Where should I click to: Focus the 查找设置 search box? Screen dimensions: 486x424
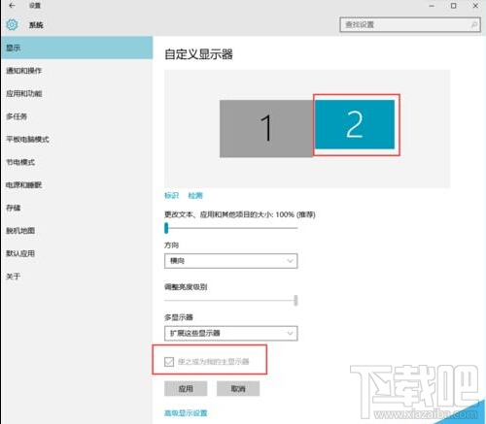coord(410,24)
